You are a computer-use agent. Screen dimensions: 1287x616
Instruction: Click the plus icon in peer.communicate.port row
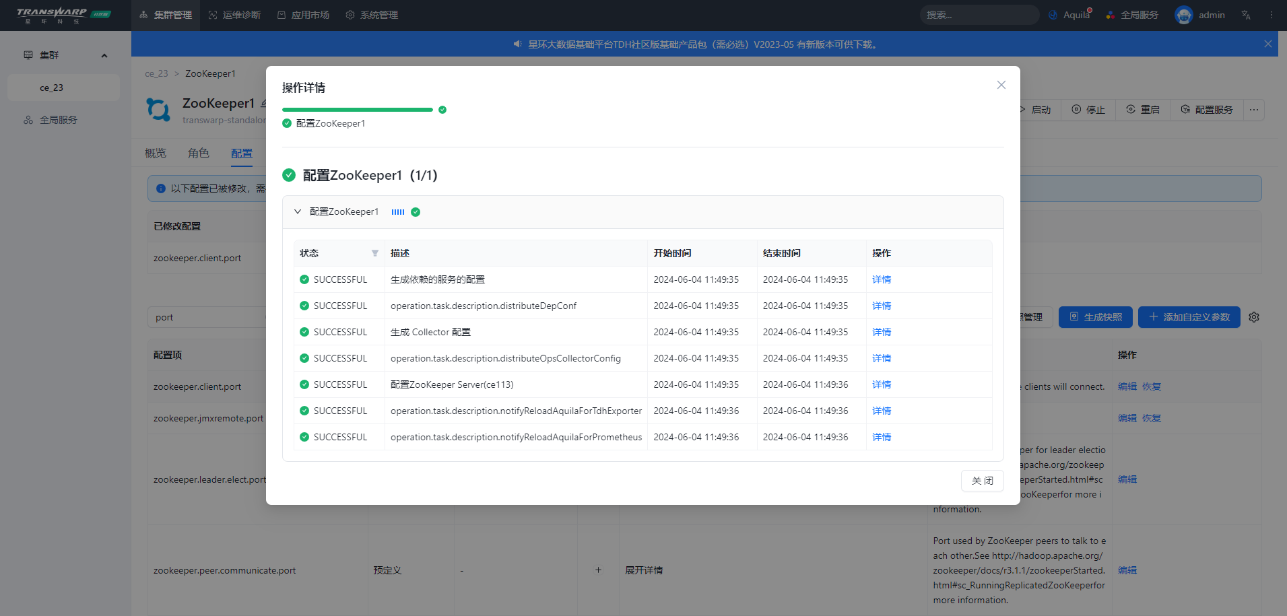[598, 570]
